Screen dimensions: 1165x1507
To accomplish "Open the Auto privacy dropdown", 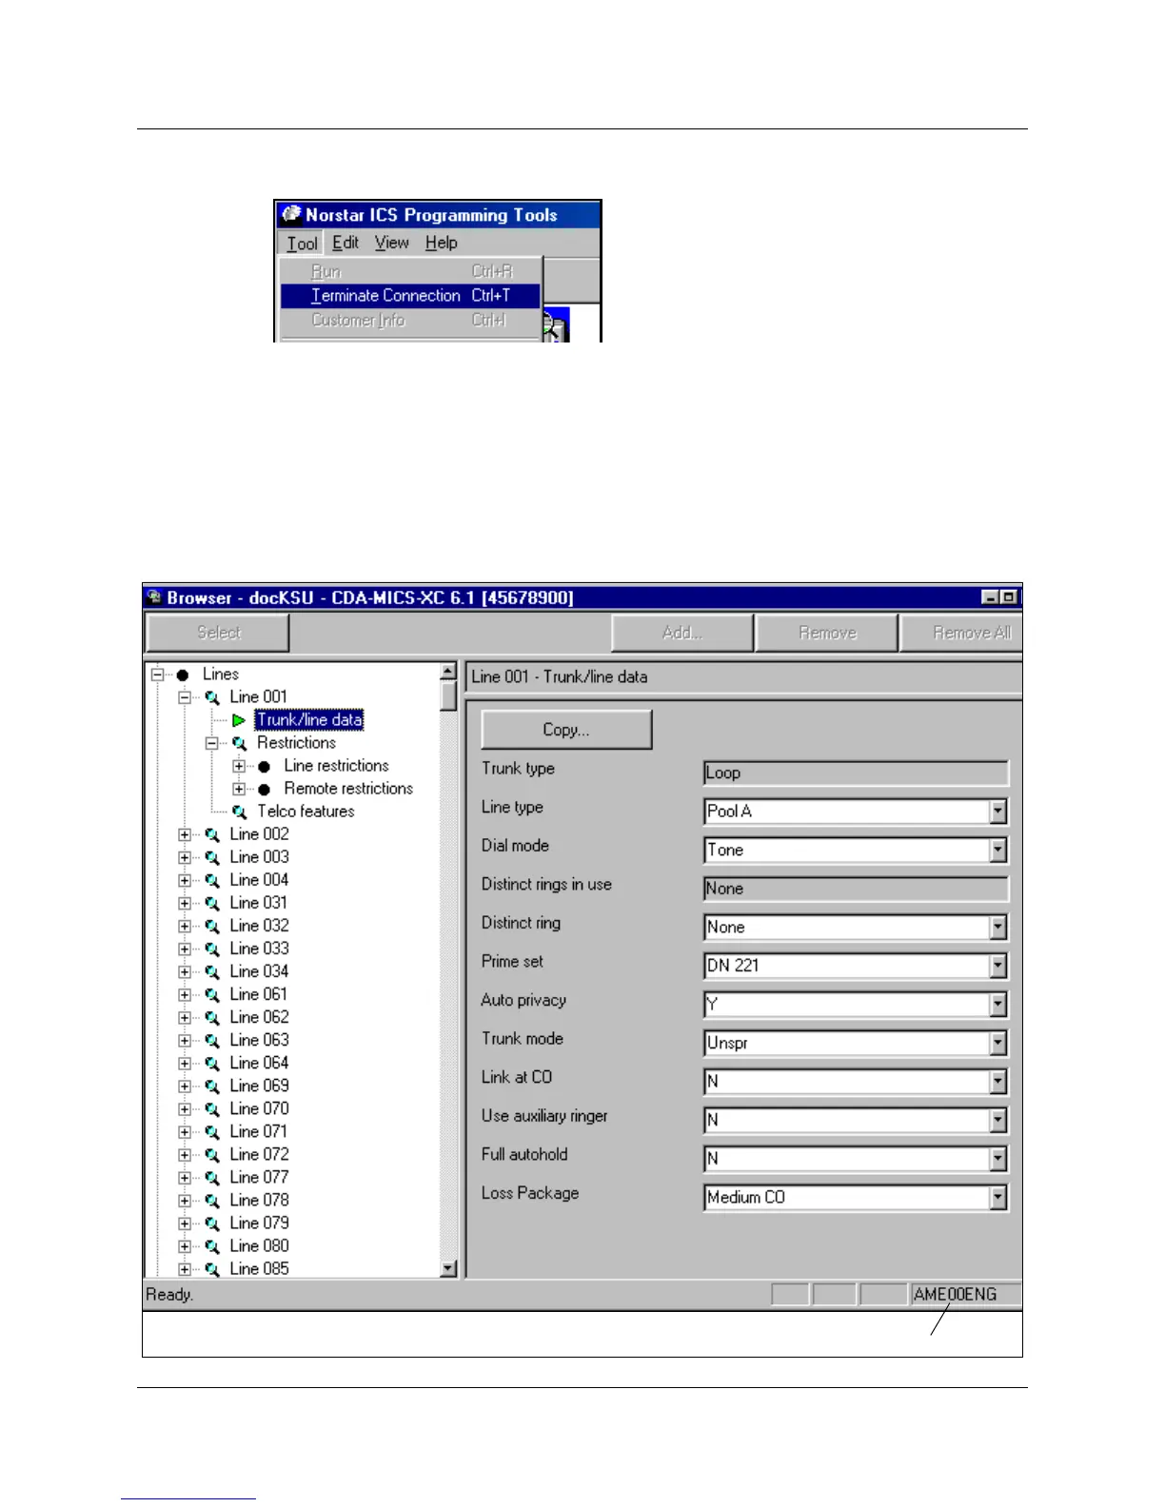I will tap(997, 1005).
